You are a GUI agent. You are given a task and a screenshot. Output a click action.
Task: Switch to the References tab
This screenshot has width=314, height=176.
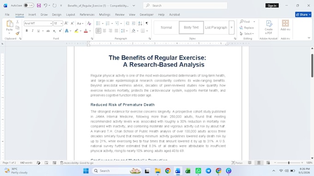coord(87,15)
